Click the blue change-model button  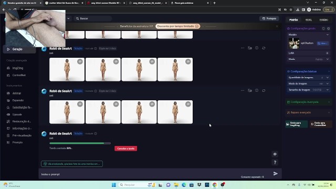tap(323, 44)
